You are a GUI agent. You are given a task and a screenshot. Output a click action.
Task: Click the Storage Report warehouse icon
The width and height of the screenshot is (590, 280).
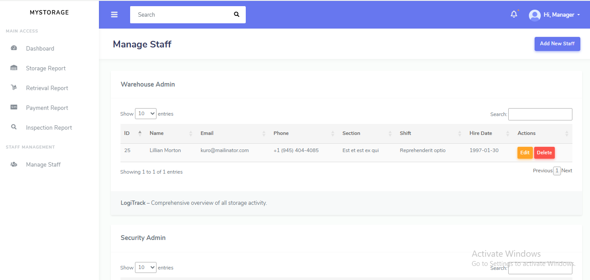tap(14, 68)
